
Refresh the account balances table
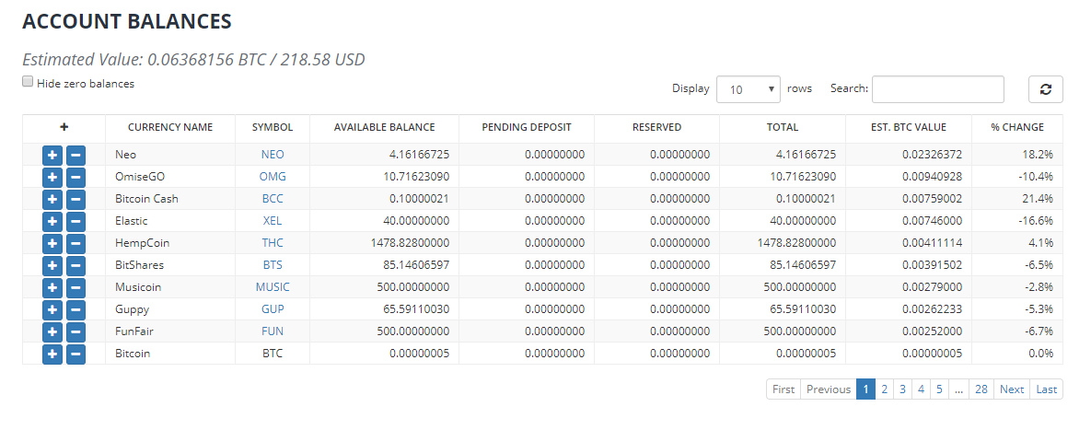click(1045, 89)
